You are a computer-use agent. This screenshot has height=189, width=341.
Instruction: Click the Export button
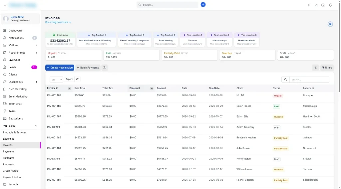[69, 79]
